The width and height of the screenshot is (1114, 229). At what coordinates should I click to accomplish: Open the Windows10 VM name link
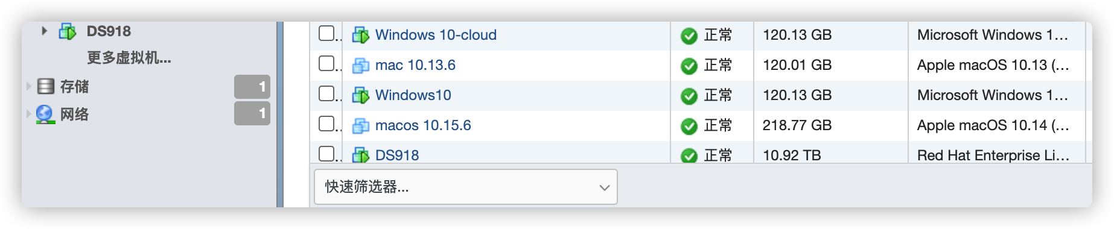[413, 95]
